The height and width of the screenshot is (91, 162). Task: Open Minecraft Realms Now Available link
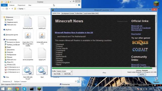pos(74,33)
